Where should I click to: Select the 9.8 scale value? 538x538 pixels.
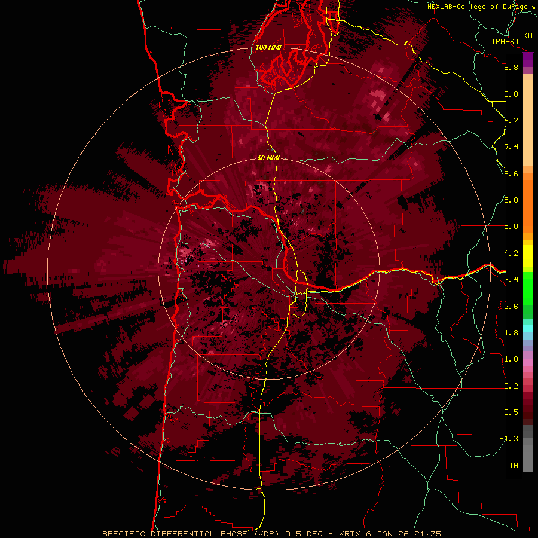click(511, 67)
